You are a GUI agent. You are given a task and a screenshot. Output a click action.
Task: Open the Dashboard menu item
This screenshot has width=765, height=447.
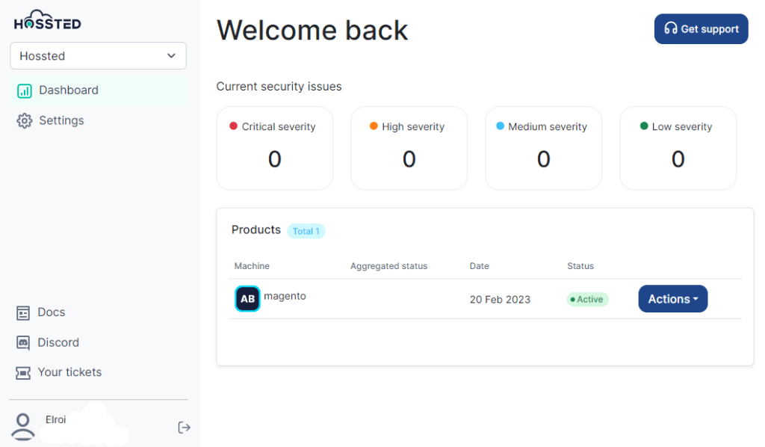69,90
